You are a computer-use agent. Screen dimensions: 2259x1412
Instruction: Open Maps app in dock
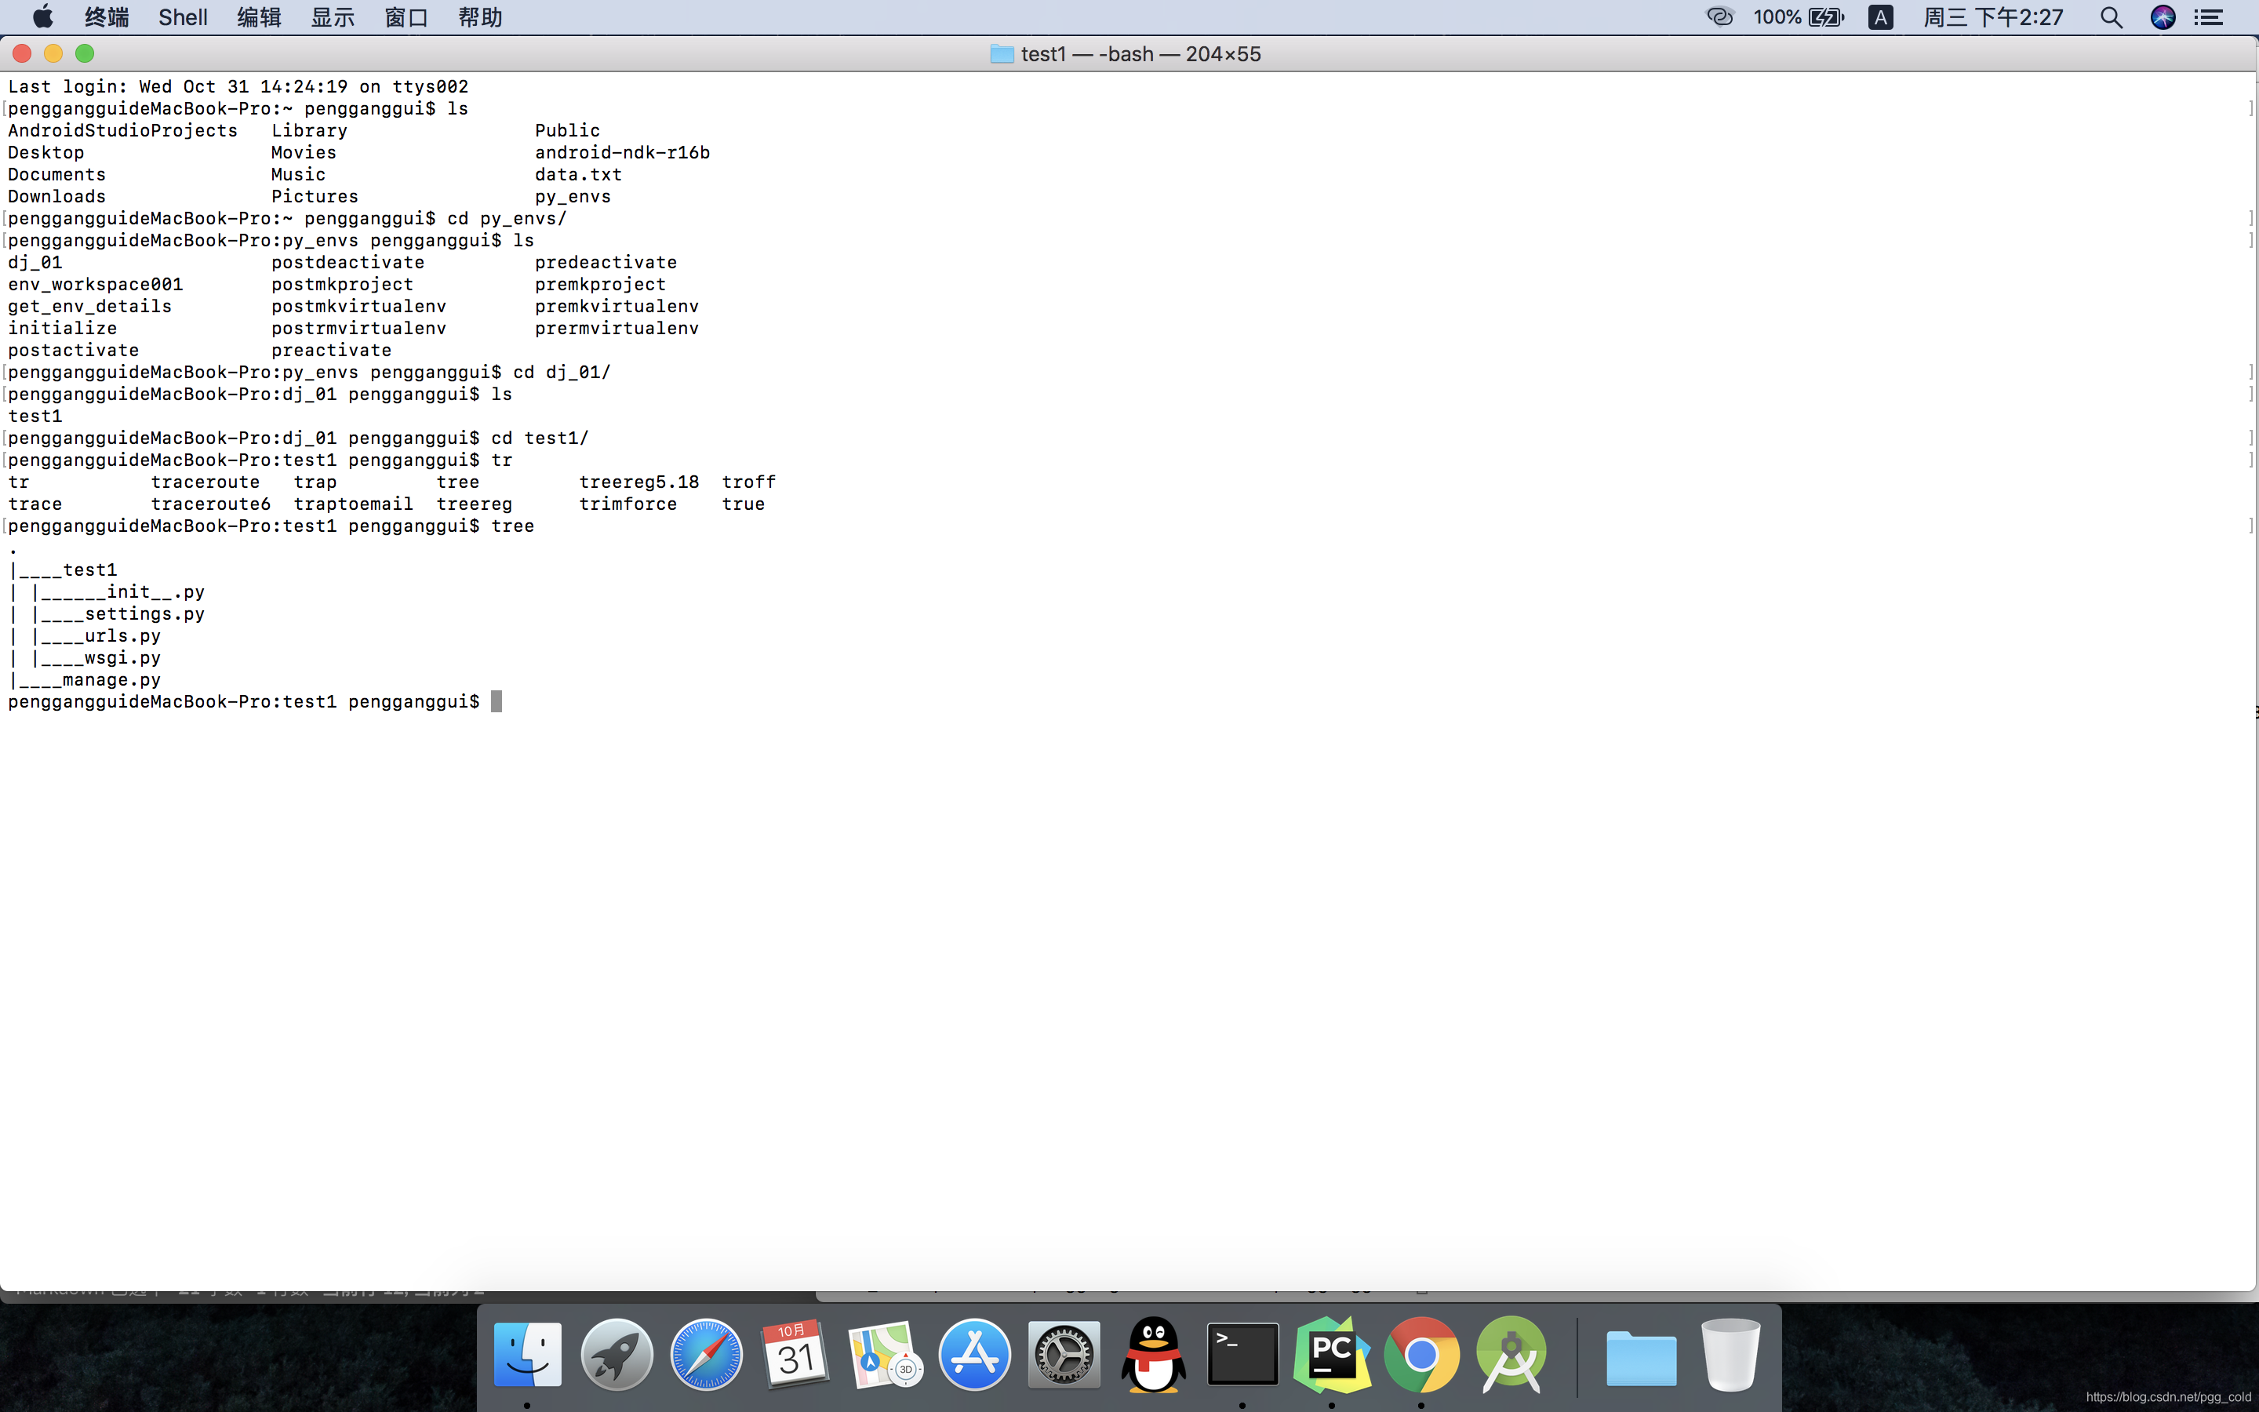(x=885, y=1354)
